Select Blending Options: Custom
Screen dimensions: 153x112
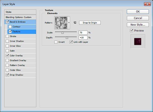pos(20,17)
